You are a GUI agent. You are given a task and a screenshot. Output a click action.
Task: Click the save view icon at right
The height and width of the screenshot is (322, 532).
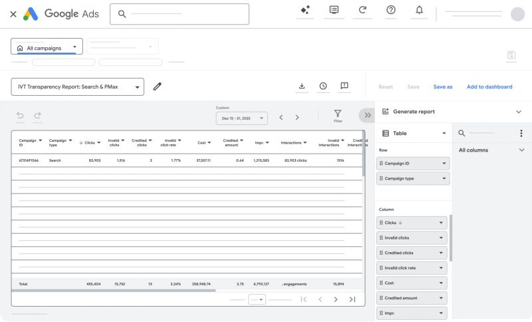(511, 55)
